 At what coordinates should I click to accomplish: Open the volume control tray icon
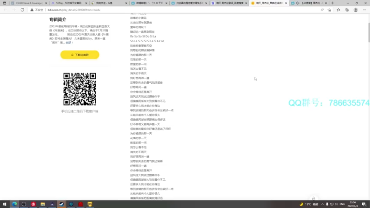(x=336, y=204)
